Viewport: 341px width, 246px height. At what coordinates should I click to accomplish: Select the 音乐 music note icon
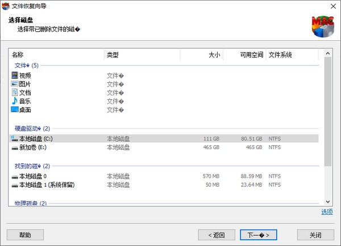coord(15,101)
